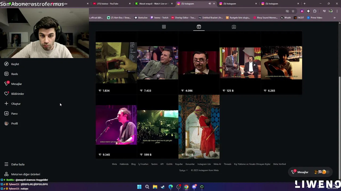Open the Windows Start menu

coord(139,187)
